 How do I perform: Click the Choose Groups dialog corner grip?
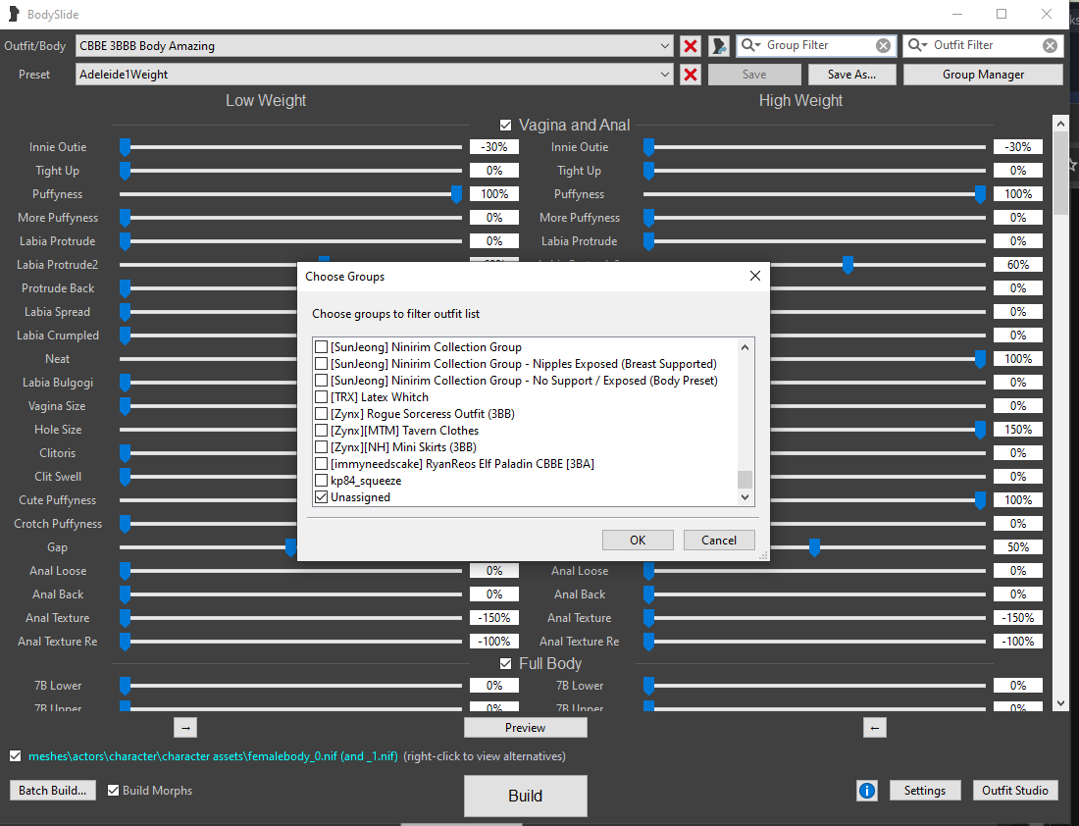coord(763,555)
